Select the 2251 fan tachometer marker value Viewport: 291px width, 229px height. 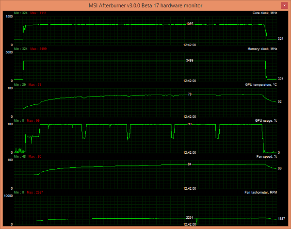[x=190, y=218]
